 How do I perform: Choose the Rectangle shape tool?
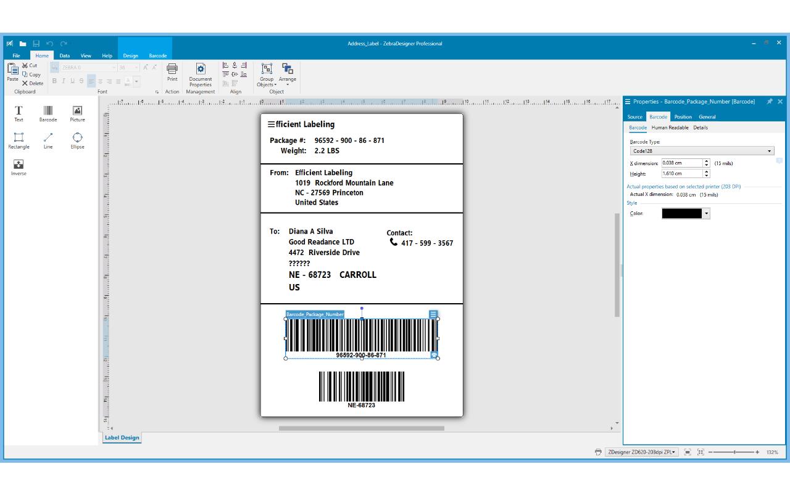(19, 140)
